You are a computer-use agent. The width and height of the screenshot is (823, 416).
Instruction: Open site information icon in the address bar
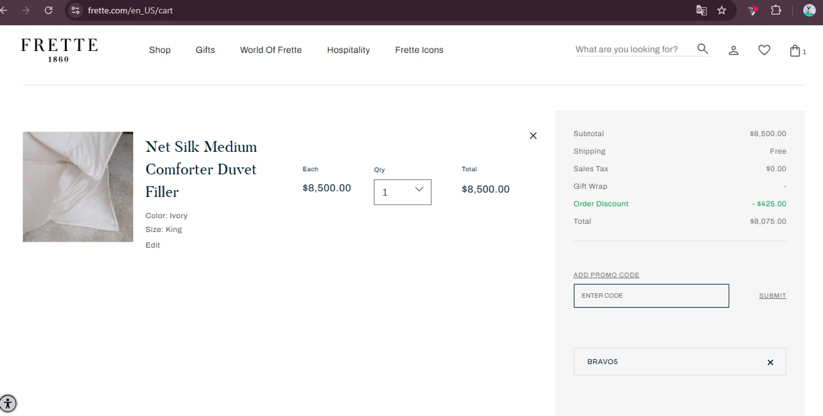76,10
